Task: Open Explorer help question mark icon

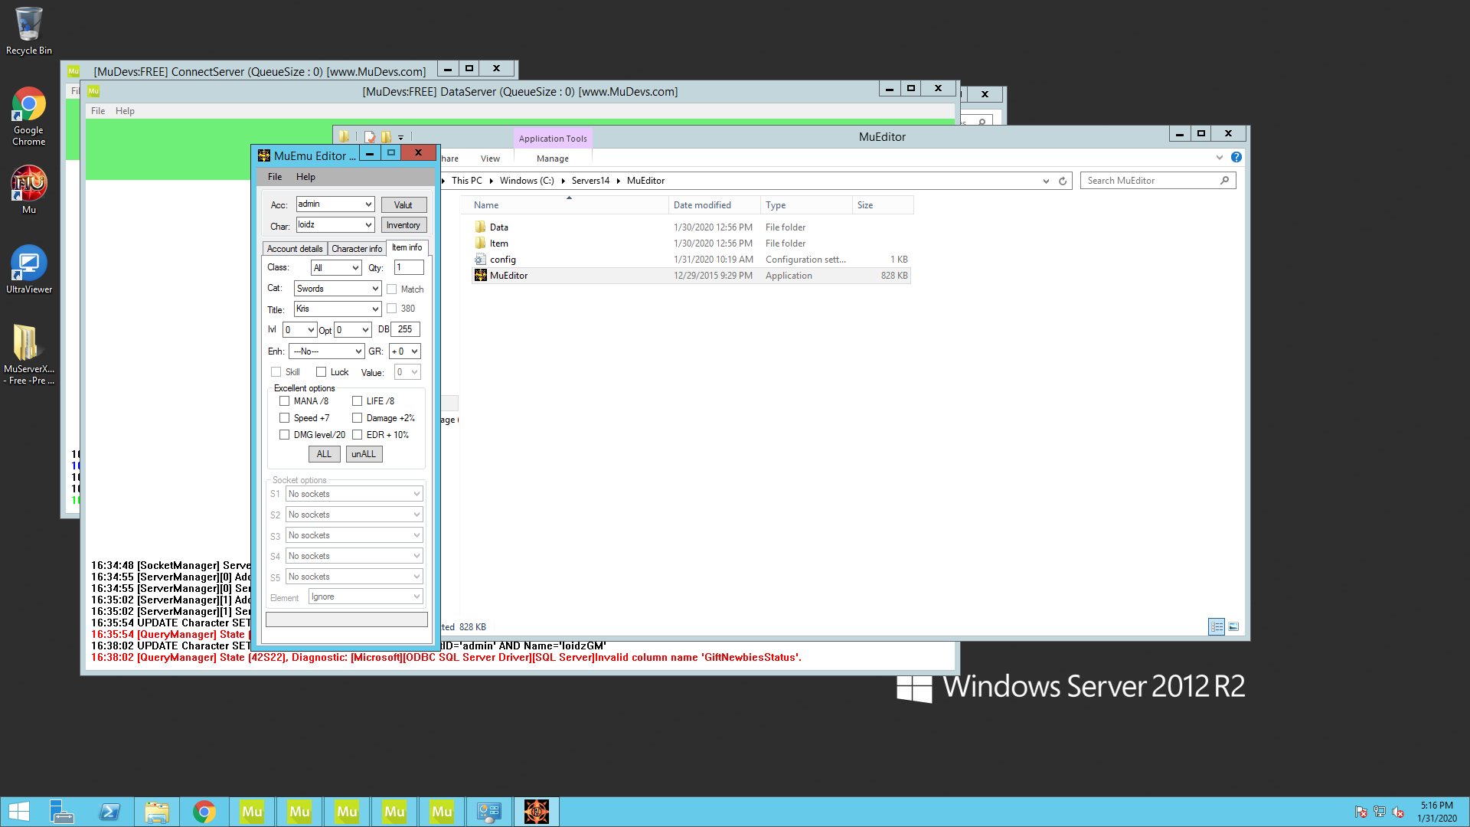Action: click(x=1236, y=157)
